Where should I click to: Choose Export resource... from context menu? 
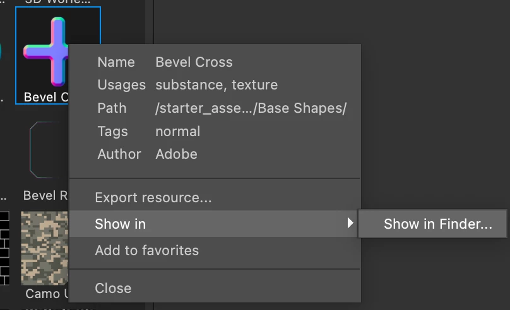click(x=153, y=198)
